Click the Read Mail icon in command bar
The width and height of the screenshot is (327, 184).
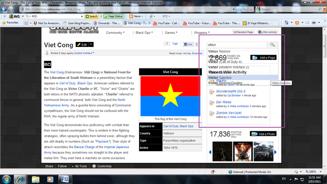click(x=307, y=22)
